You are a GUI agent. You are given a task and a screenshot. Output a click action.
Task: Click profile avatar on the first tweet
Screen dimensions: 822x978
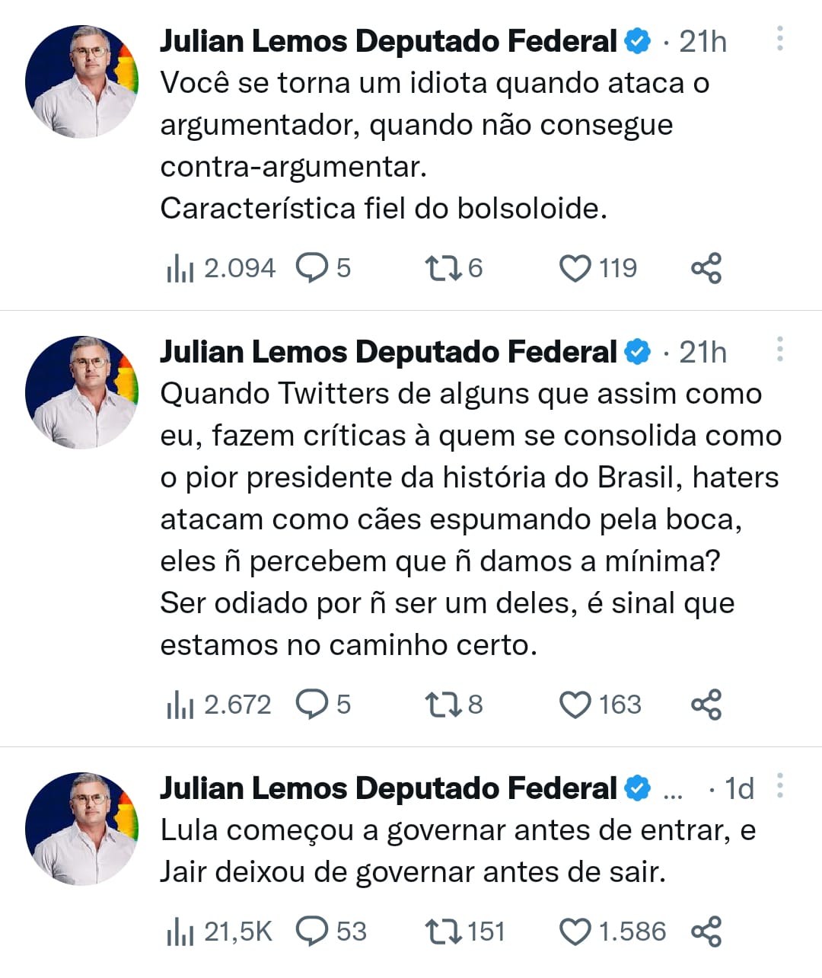pos(82,81)
